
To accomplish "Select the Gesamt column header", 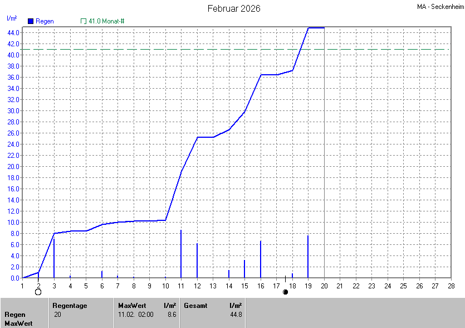I will tap(195, 305).
